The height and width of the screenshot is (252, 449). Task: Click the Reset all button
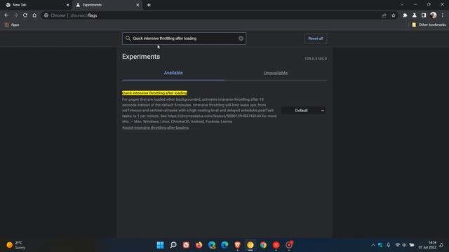point(316,38)
